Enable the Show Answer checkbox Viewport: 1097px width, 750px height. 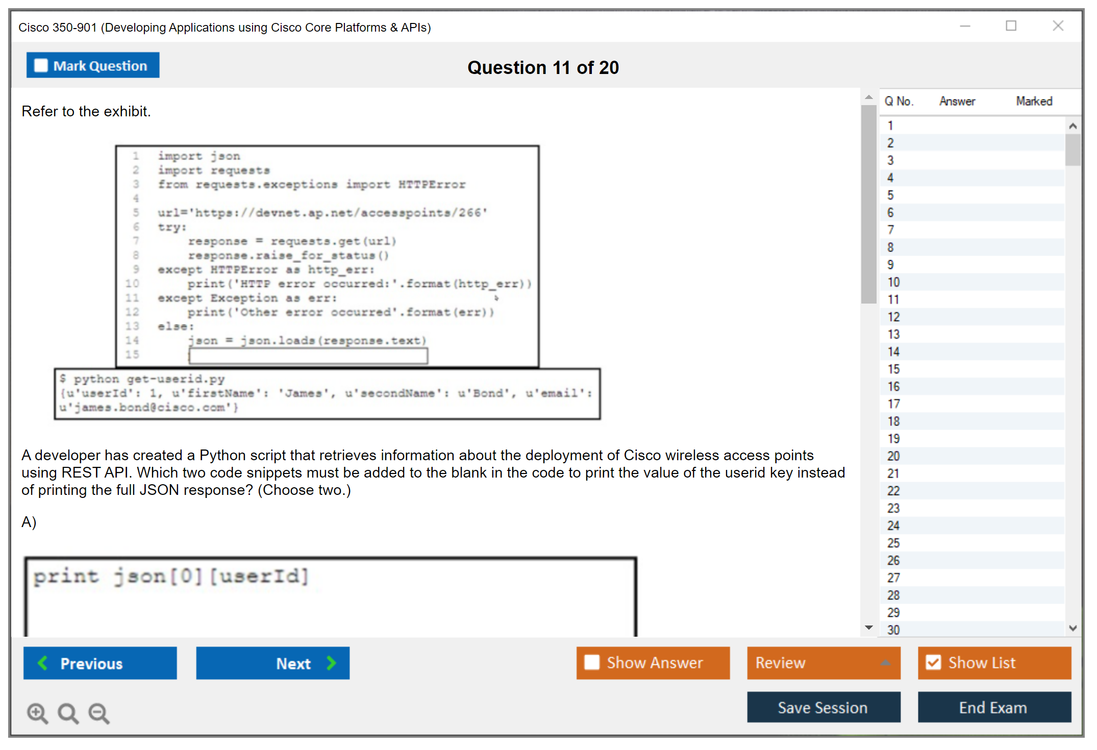592,662
